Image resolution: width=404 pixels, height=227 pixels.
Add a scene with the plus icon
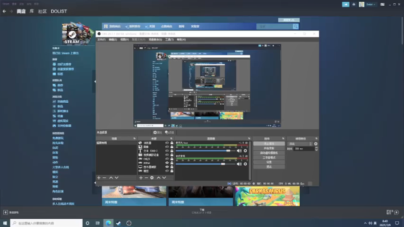pyautogui.click(x=98, y=178)
